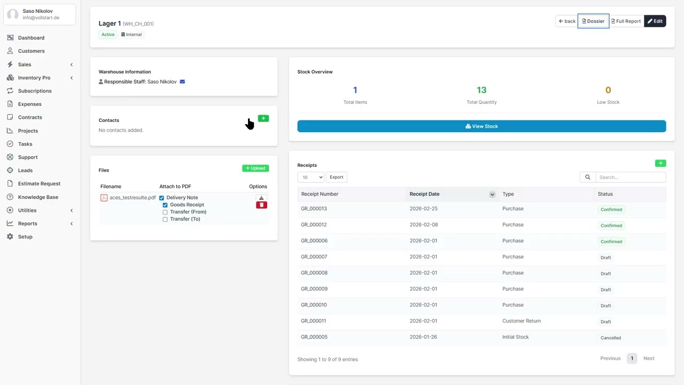This screenshot has width=684, height=385.
Task: Click the PDF icon beside aces_testresulte.pdf
Action: [x=104, y=198]
